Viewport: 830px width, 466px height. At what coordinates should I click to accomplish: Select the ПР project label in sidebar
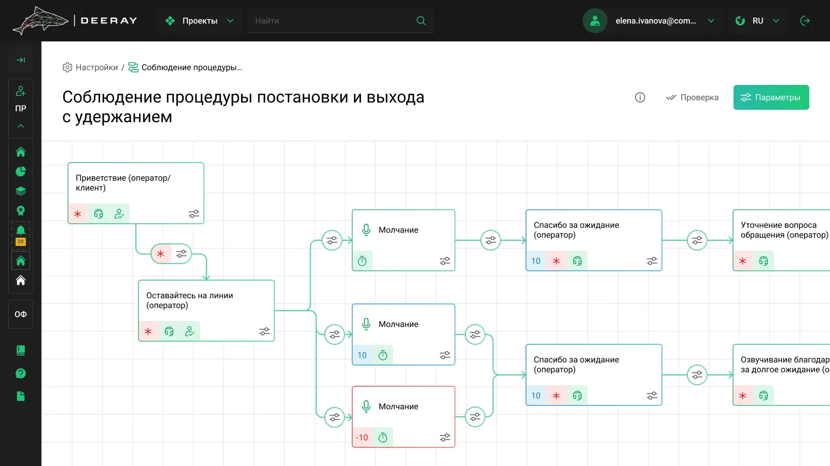coord(21,108)
